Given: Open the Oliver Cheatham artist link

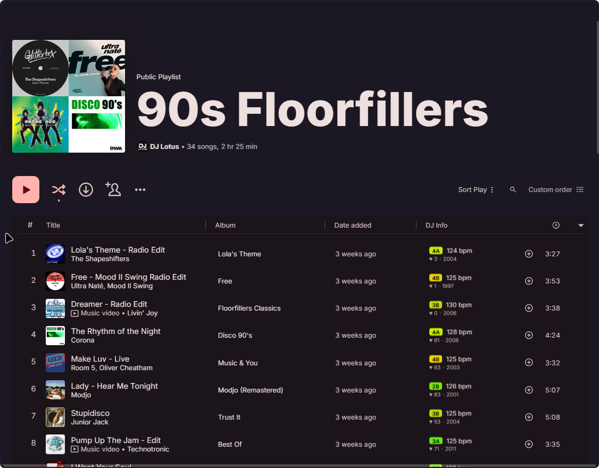Looking at the screenshot, I should [126, 368].
